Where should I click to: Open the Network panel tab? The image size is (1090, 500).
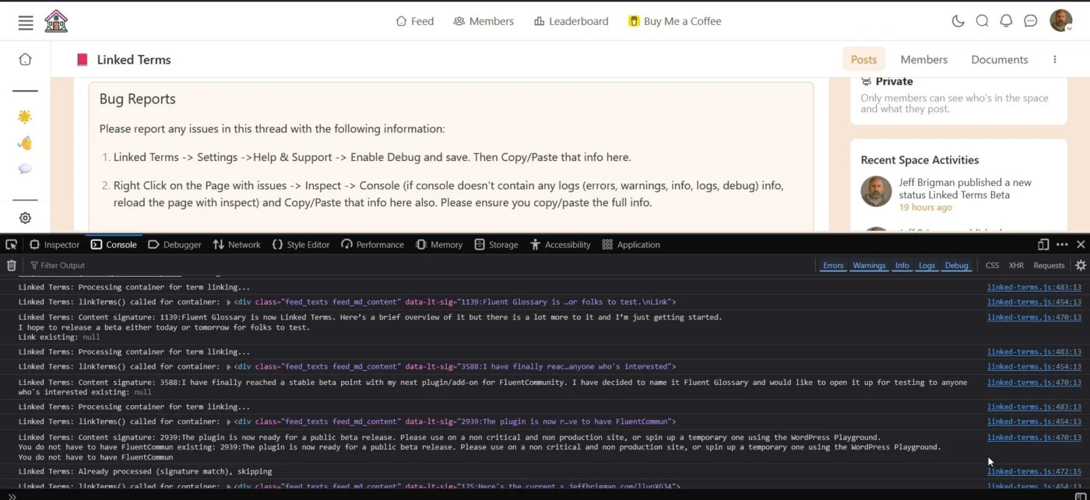pos(237,244)
